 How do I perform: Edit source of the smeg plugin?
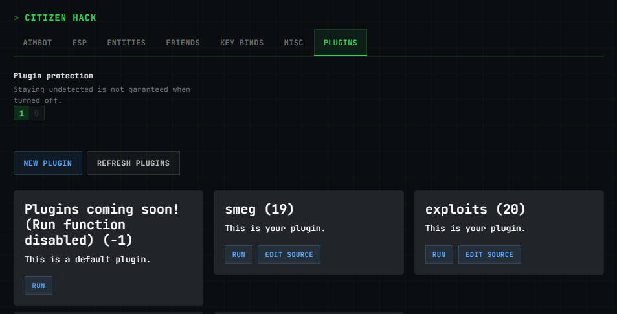(x=289, y=254)
